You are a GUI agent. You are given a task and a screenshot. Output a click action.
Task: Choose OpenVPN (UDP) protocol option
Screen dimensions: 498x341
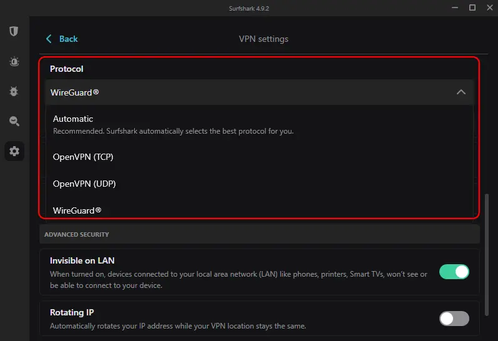(260, 184)
